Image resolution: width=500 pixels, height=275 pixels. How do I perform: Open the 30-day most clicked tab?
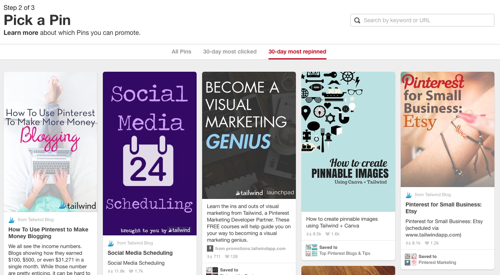[230, 52]
